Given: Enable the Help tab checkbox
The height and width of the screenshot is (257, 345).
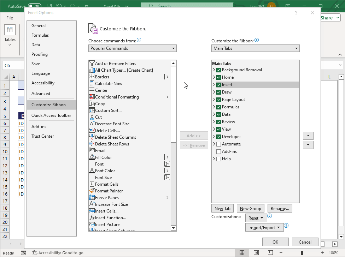Looking at the screenshot, I should pyautogui.click(x=218, y=159).
